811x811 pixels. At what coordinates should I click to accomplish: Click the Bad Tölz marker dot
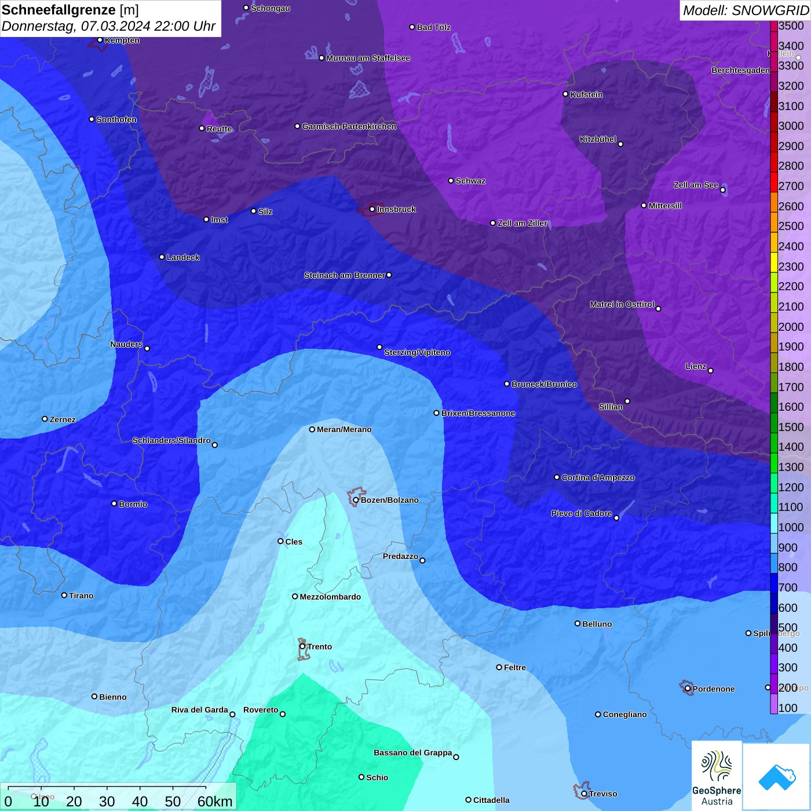point(412,27)
